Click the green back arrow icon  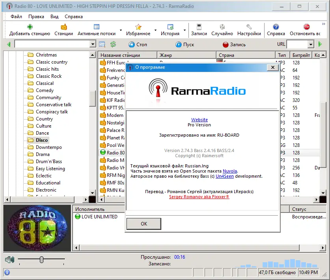tap(9, 44)
